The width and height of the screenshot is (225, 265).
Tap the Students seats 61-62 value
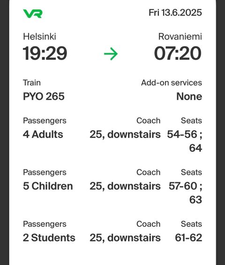[188, 238]
